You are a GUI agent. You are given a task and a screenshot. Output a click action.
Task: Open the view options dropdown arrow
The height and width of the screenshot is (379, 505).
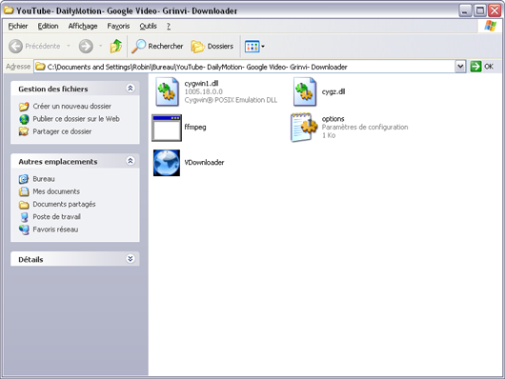(x=263, y=47)
